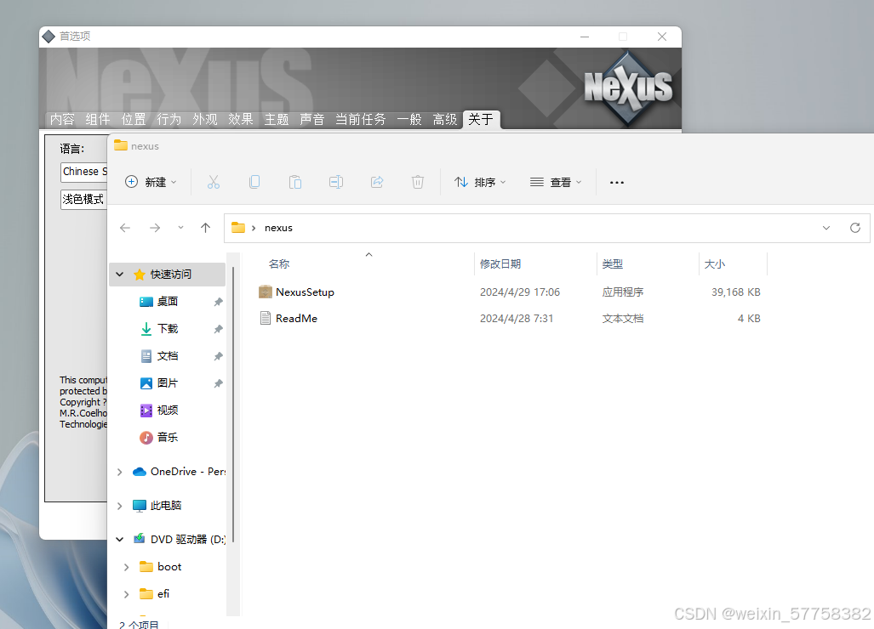The width and height of the screenshot is (874, 629).
Task: Collapse the DVD 驱动器 (D:) node
Action: click(x=119, y=540)
